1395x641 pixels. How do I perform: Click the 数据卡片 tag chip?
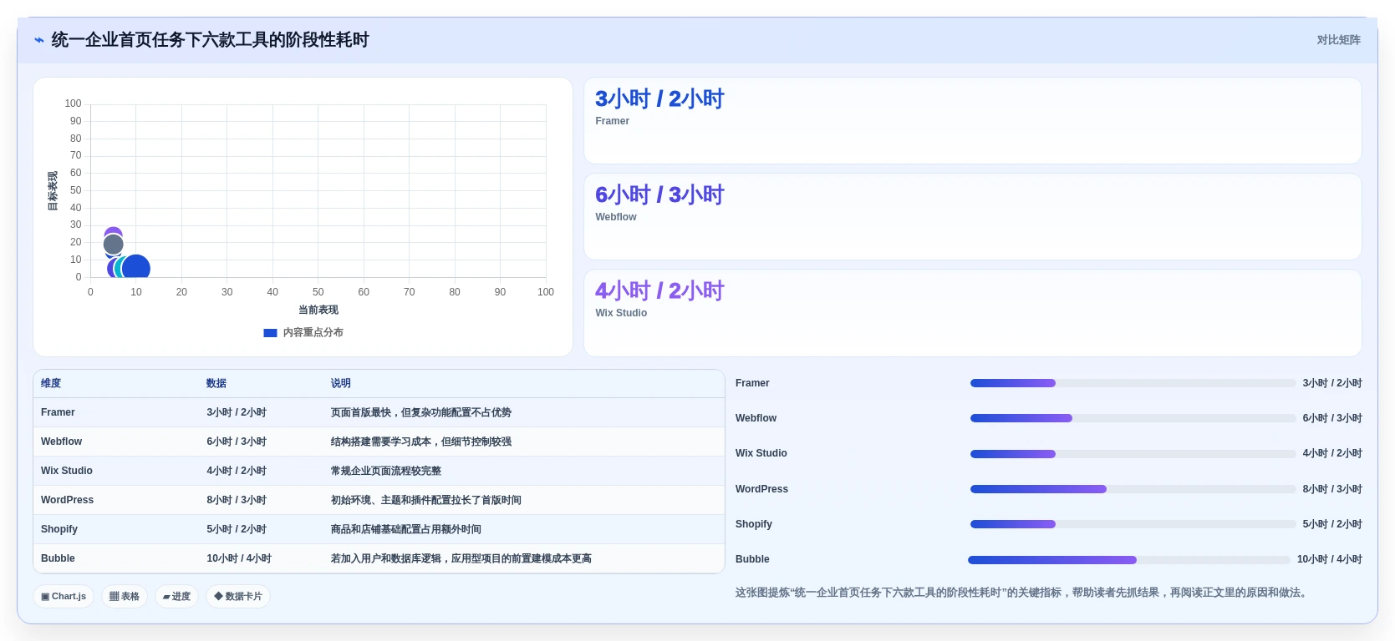coord(238,597)
